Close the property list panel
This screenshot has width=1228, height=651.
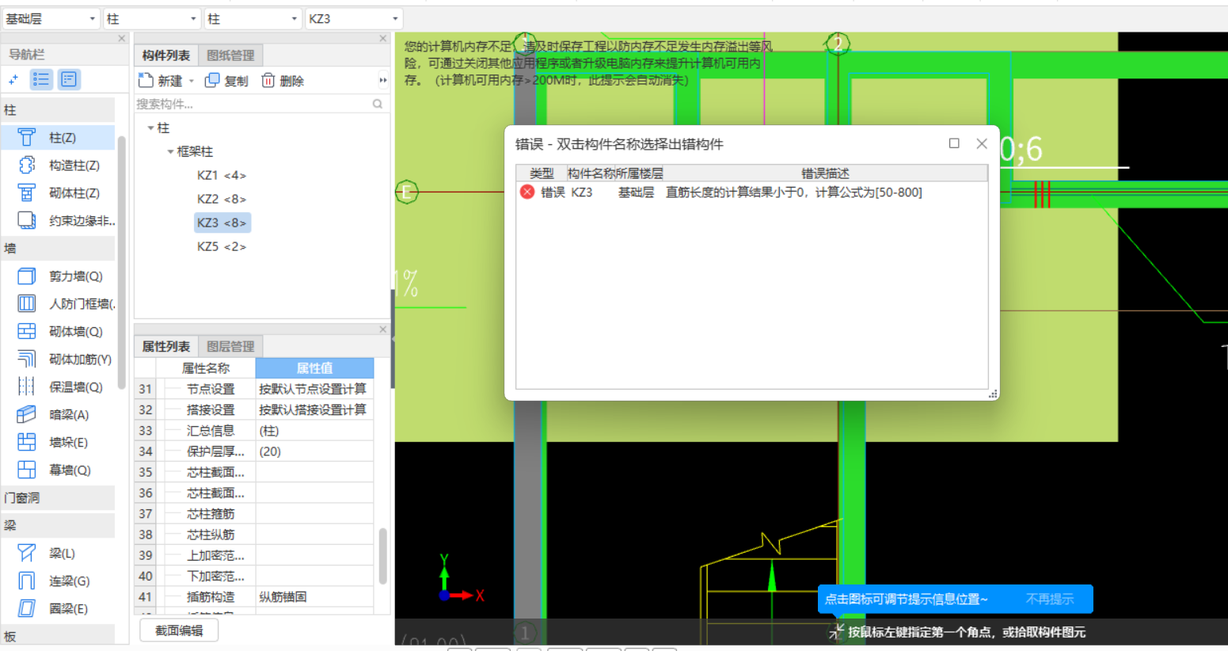click(383, 329)
